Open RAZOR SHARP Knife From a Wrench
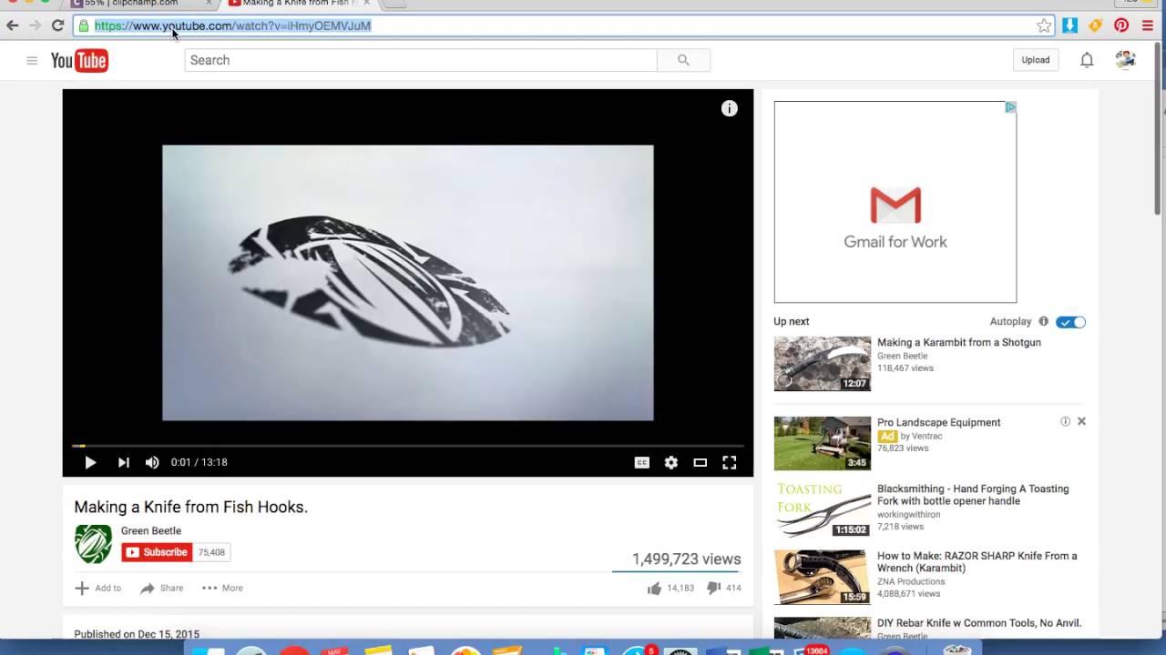Viewport: 1166px width, 655px height. 977,561
